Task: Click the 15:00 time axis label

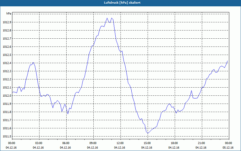Action: (x=148, y=143)
